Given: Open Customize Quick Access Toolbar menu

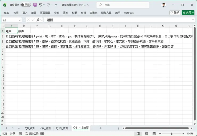Looking at the screenshot, I should point(56,5).
